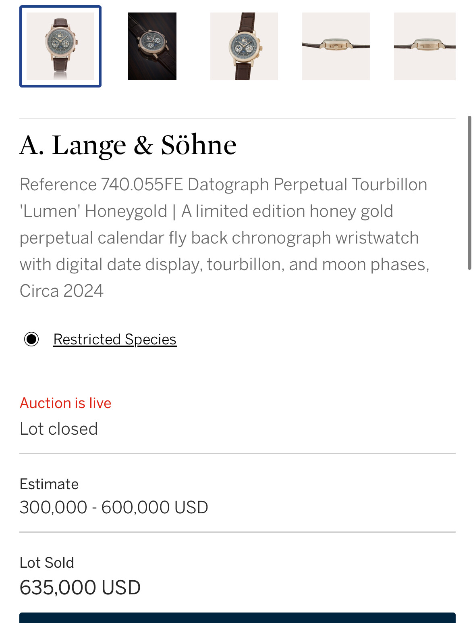Image resolution: width=475 pixels, height=623 pixels.
Task: Click the vertical page scrollbar
Action: (469, 193)
